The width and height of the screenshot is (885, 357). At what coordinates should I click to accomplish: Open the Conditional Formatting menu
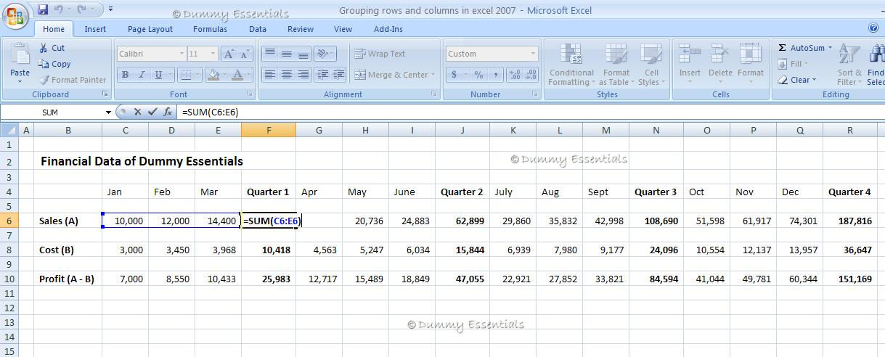click(x=571, y=65)
